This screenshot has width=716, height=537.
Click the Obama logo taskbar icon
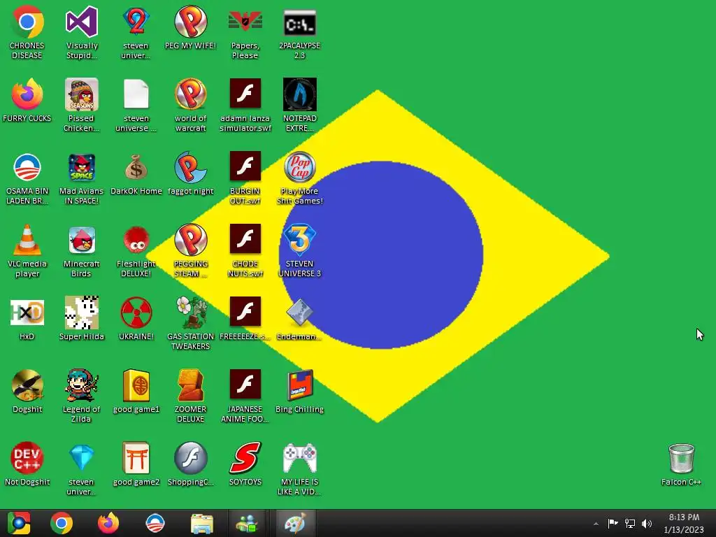[x=155, y=523]
